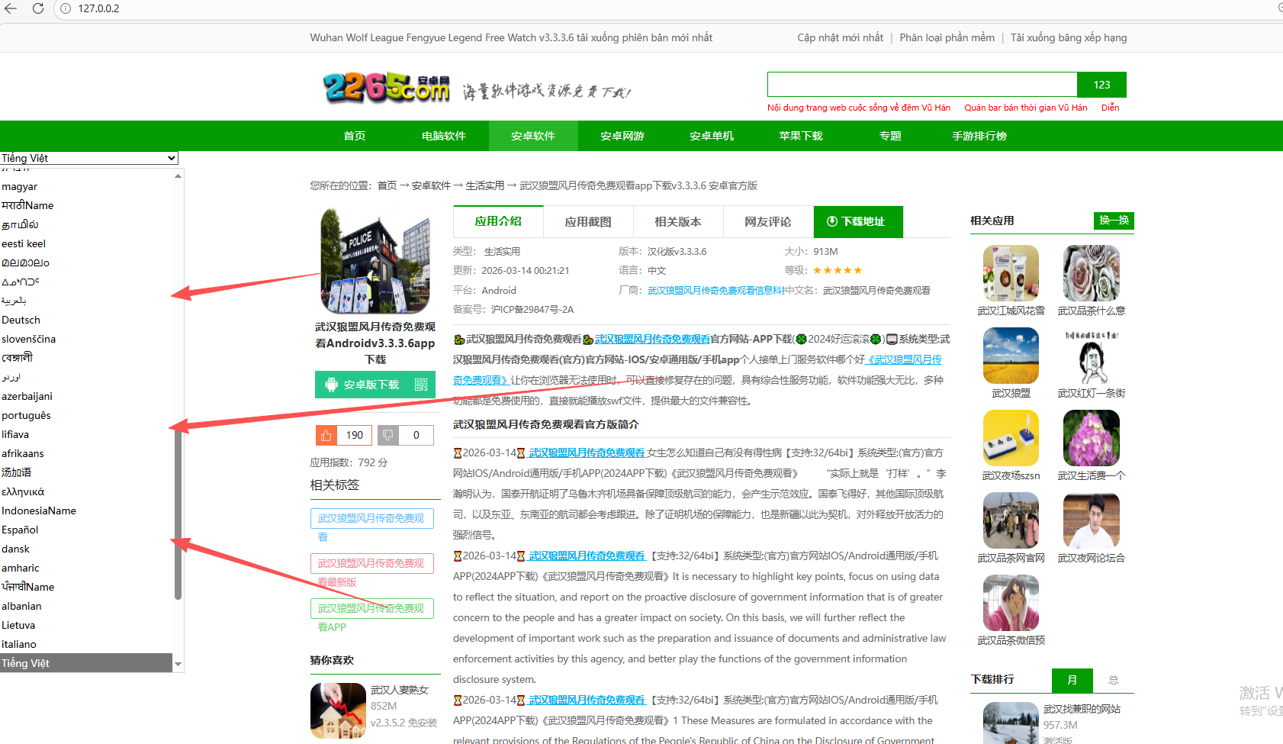Click the browser back arrow
This screenshot has height=744, width=1283.
point(11,8)
